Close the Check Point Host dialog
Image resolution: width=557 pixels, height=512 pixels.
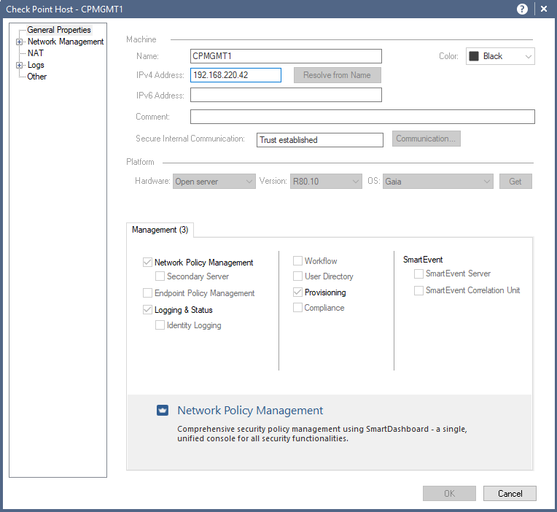(x=543, y=9)
